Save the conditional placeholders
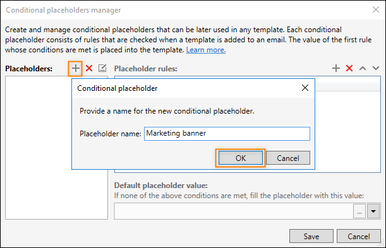Viewport: 386px width, 248px height. (x=311, y=236)
